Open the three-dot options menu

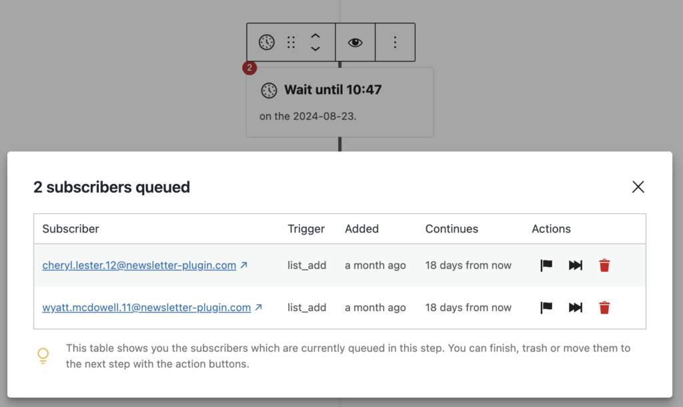click(x=395, y=43)
